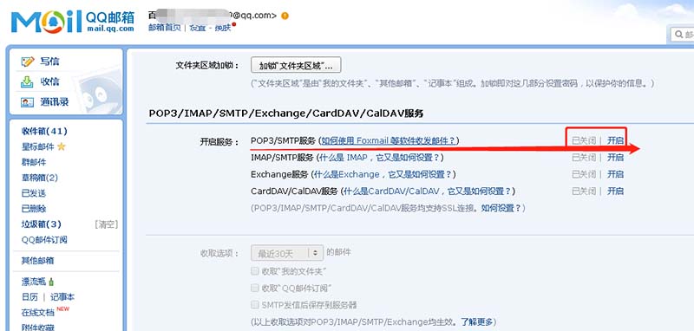Open 什么是CardDAV/CalDAV help link
694x331 pixels.
point(428,191)
